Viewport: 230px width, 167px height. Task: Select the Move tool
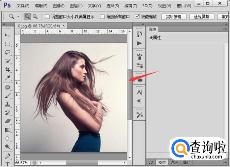7,35
